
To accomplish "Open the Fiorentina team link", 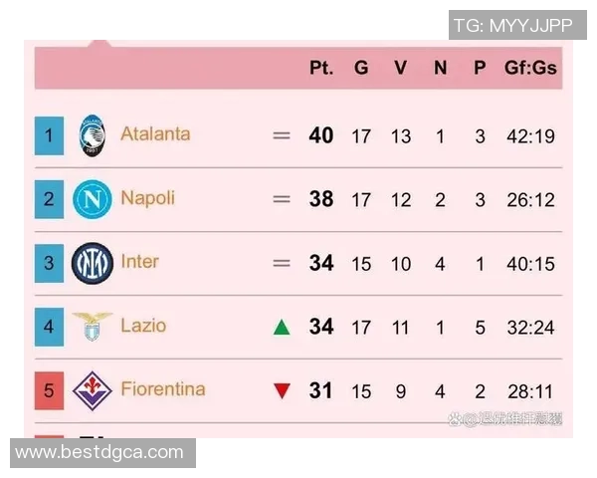I will pos(162,389).
